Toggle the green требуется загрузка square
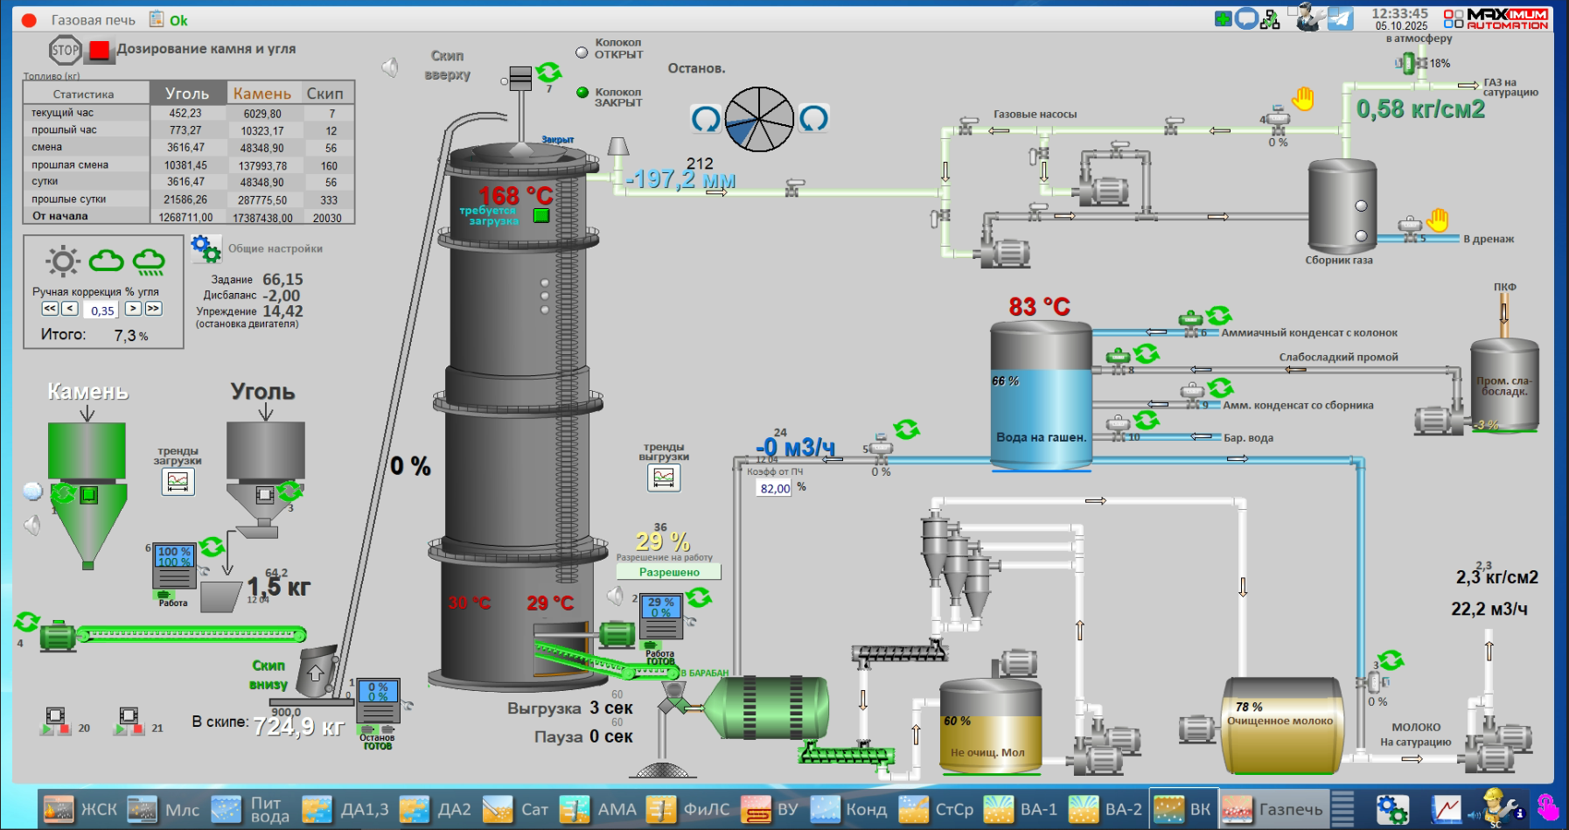The image size is (1569, 830). 541,215
